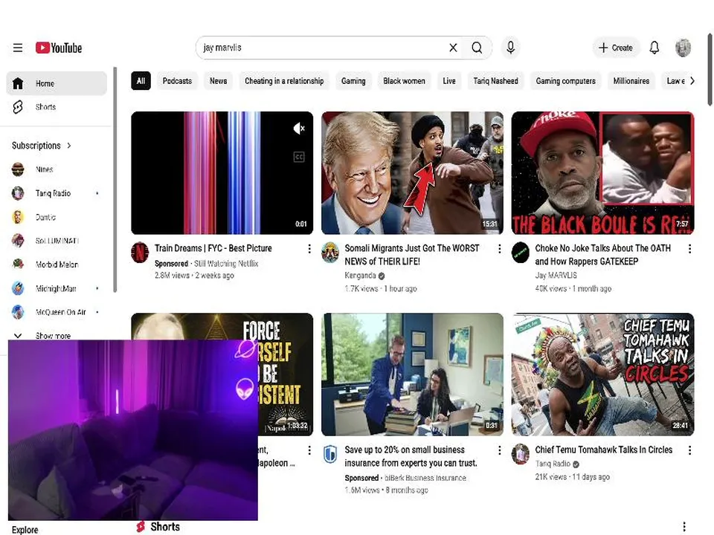This screenshot has height=535, width=714.
Task: Open more options for Napoleon video
Action: tap(309, 450)
